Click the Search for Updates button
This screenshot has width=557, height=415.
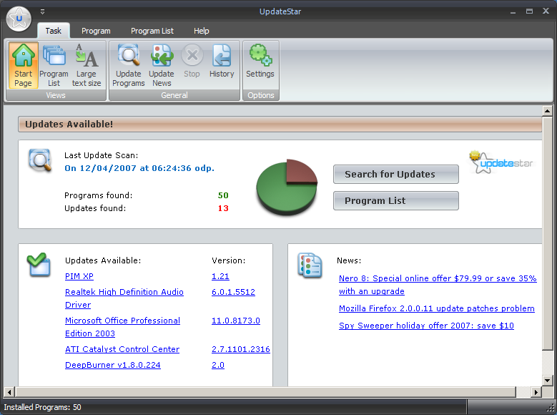[x=395, y=175]
